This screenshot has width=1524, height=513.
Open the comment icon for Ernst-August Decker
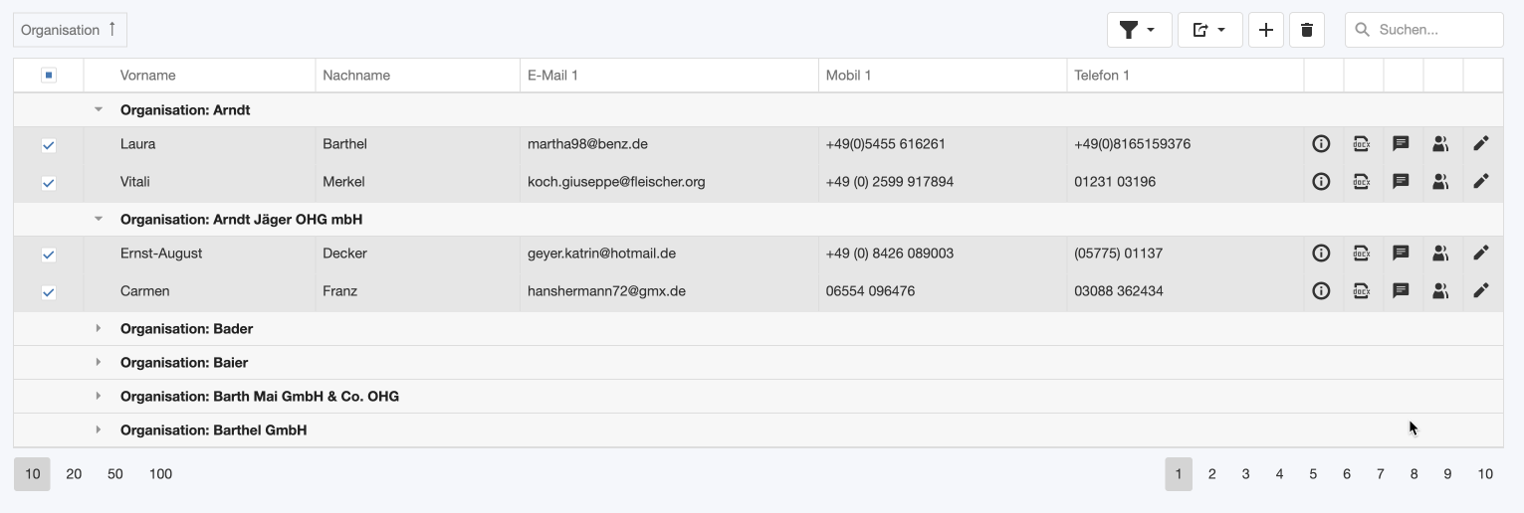1401,254
